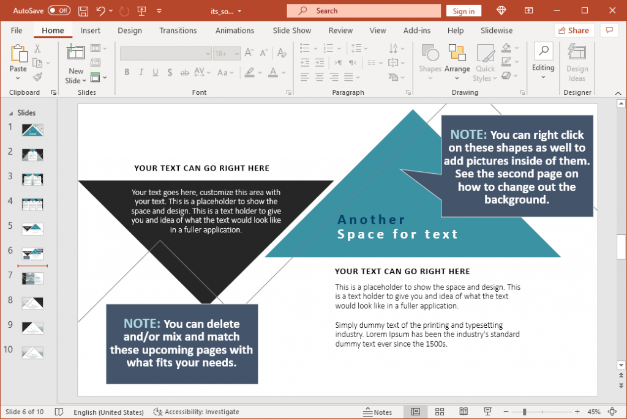Screen dimensions: 627x419
Task: Open the font color dropdown arrow
Action: point(283,72)
